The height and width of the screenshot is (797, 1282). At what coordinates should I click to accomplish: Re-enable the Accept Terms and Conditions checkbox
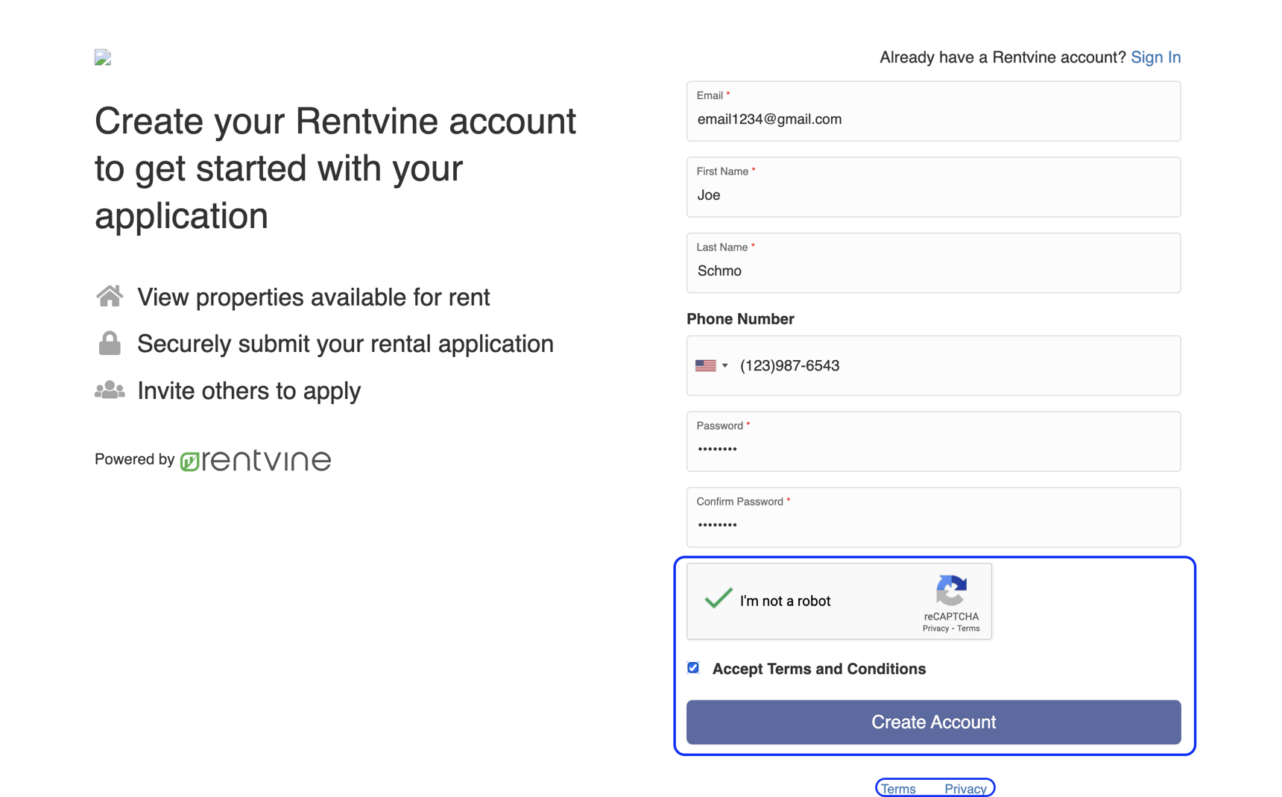click(692, 667)
